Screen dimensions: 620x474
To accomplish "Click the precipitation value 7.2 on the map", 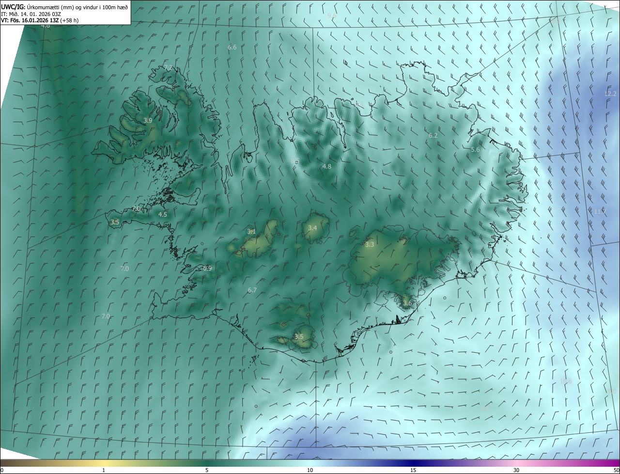I will point(168,68).
